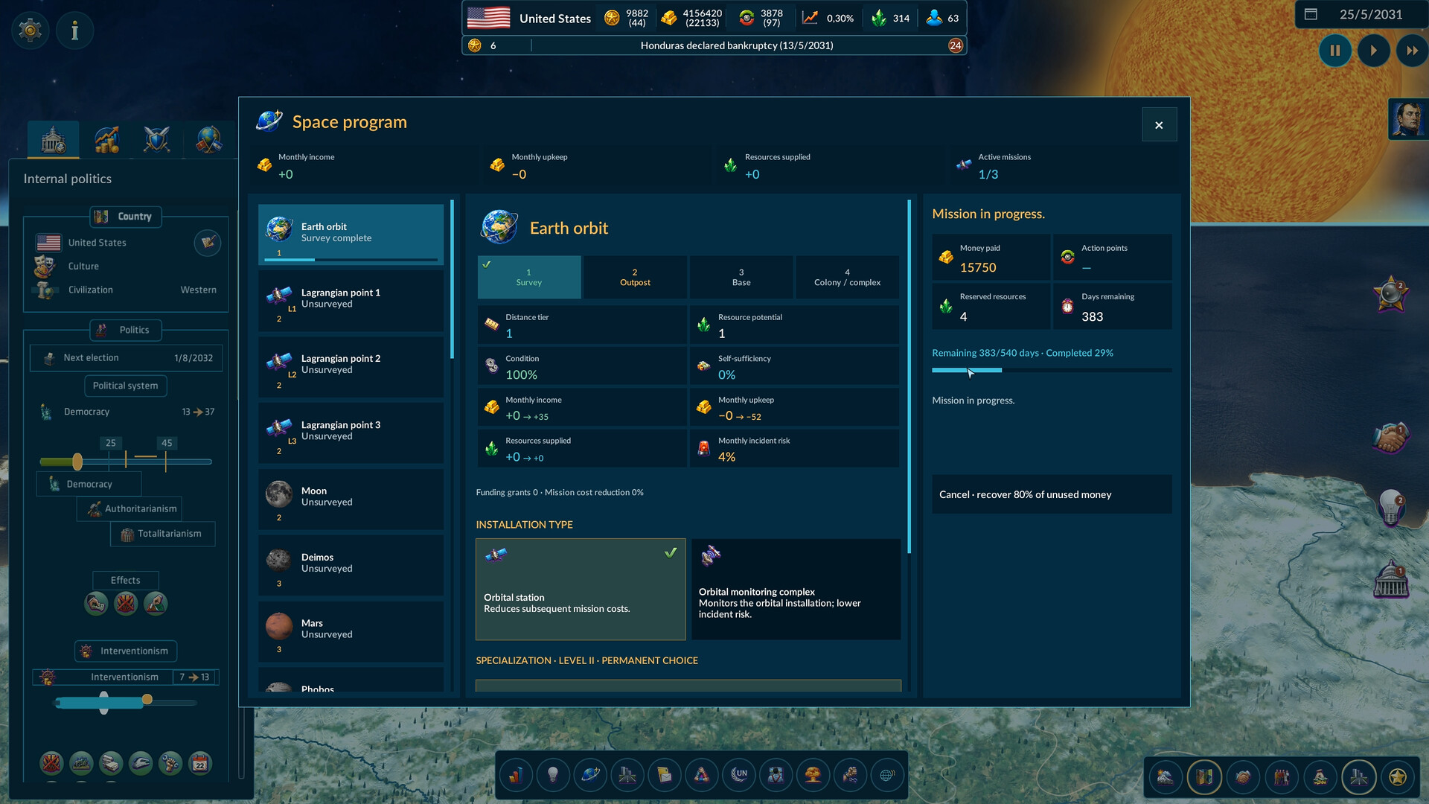Viewport: 1429px width, 804px height.
Task: Open the nuclear mushroom cloud icon in bottom toolbar
Action: coord(813,776)
